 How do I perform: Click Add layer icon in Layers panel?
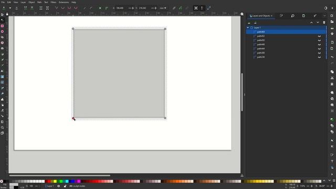coord(249,23)
